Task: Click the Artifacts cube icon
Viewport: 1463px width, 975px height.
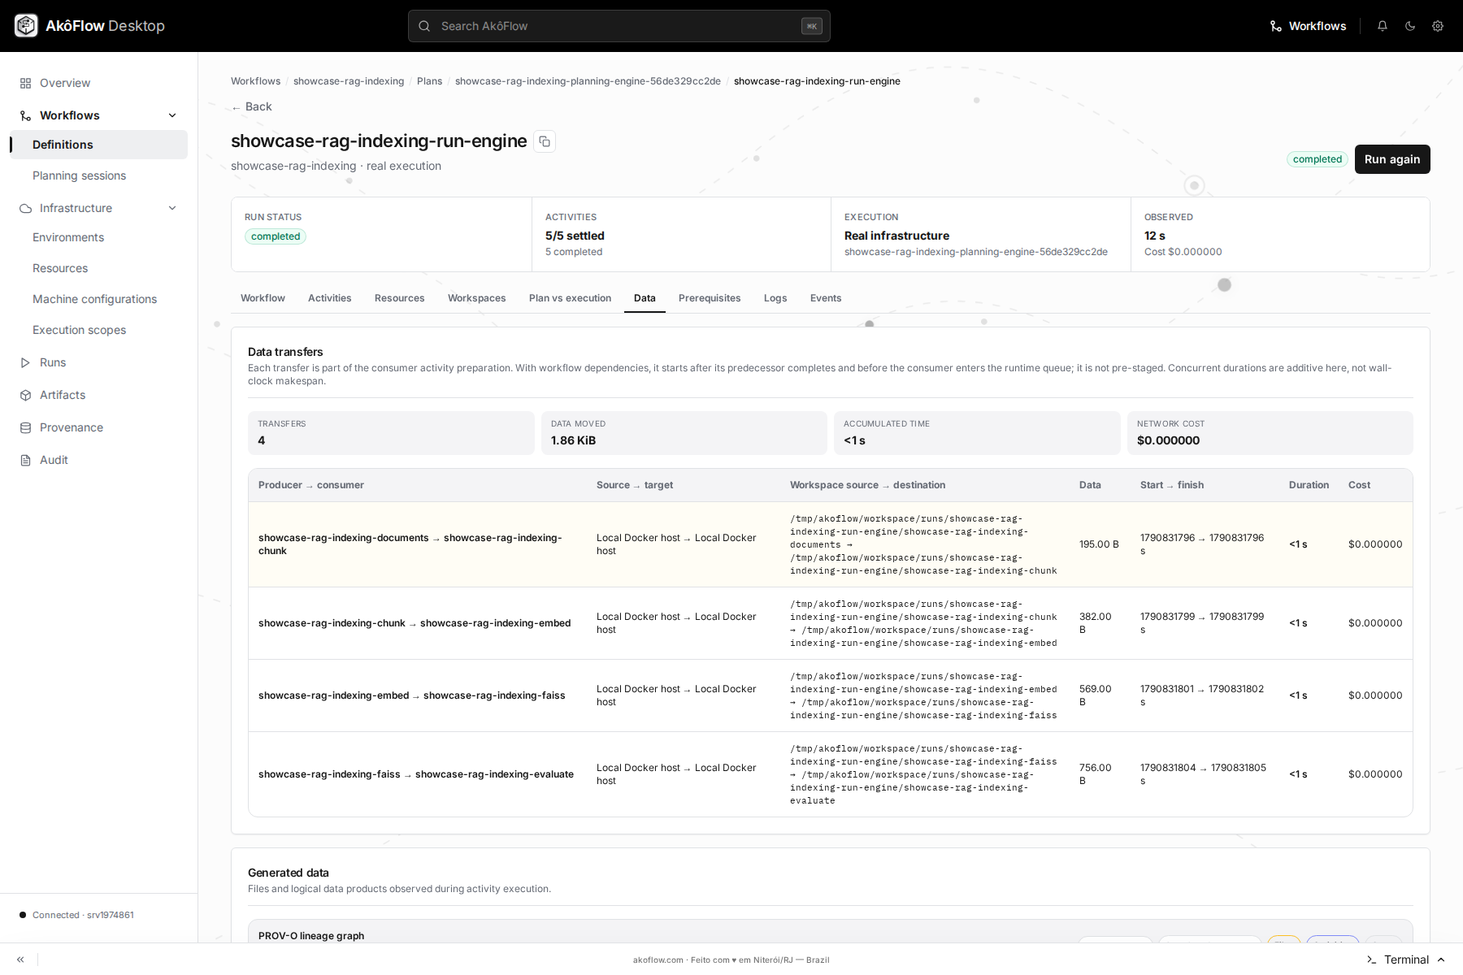Action: coord(25,395)
